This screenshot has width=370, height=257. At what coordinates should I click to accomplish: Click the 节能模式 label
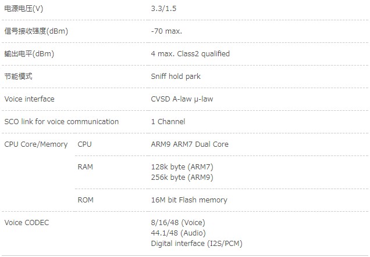click(18, 76)
